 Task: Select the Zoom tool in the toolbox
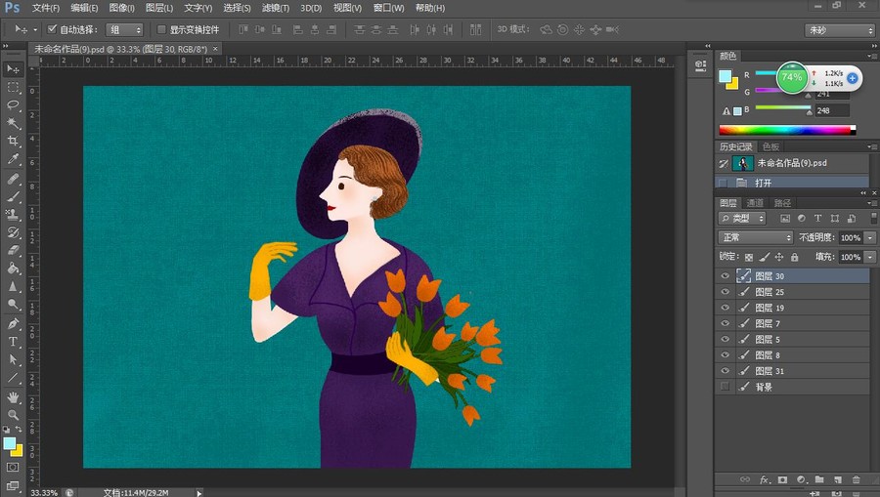point(13,415)
